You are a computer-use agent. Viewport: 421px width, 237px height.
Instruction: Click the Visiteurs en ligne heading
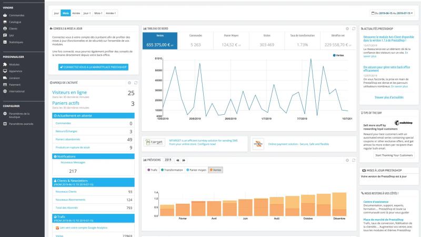[69, 93]
